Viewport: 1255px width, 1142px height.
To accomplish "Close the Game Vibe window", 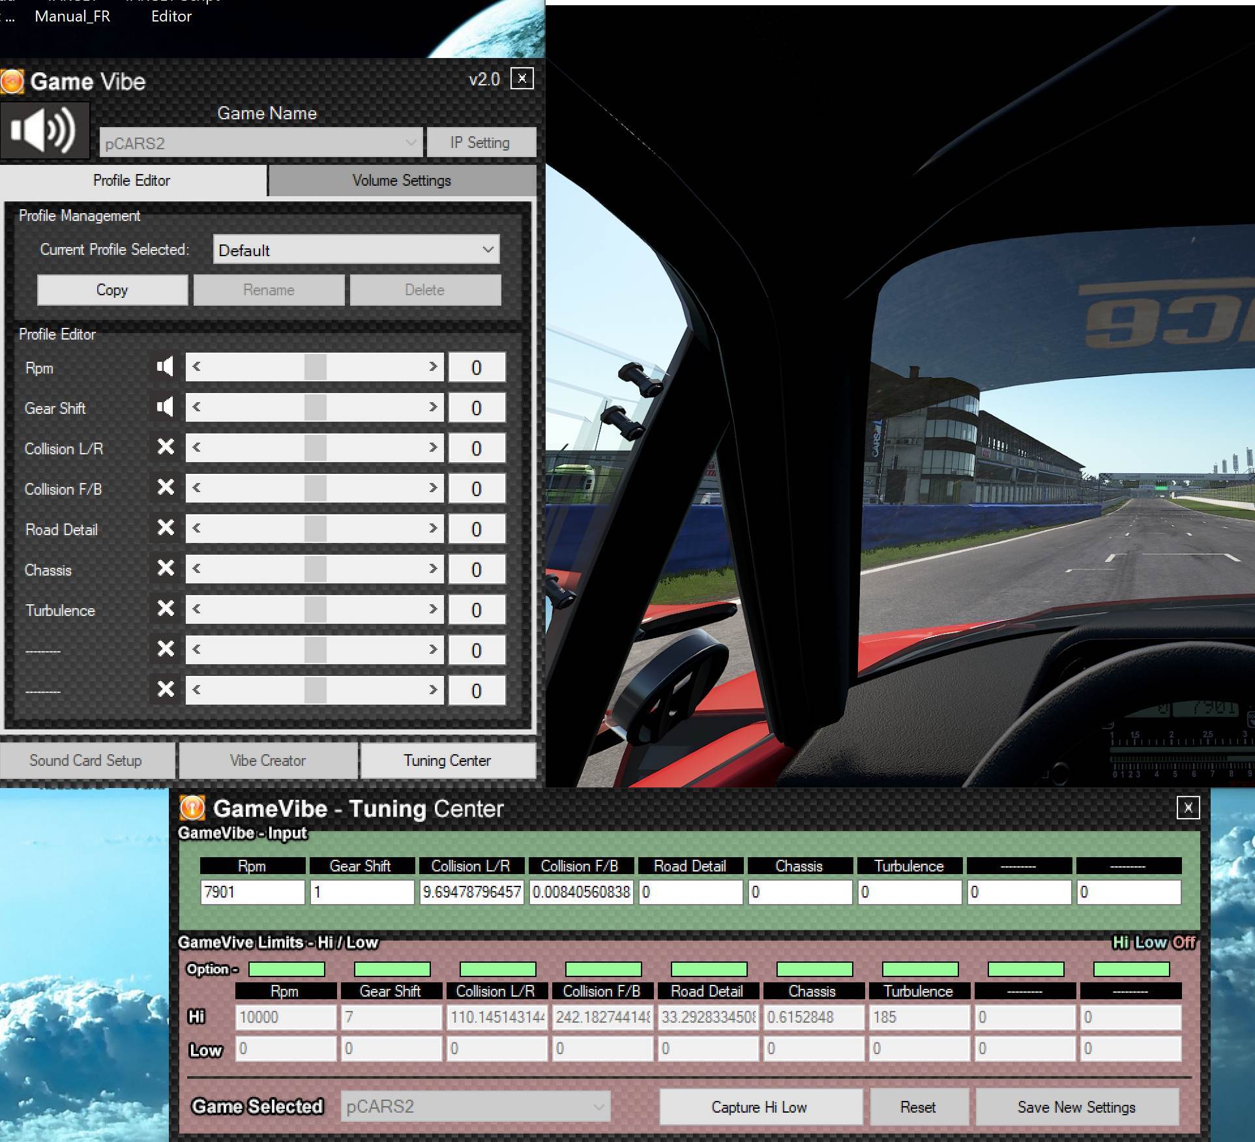I will coord(522,79).
